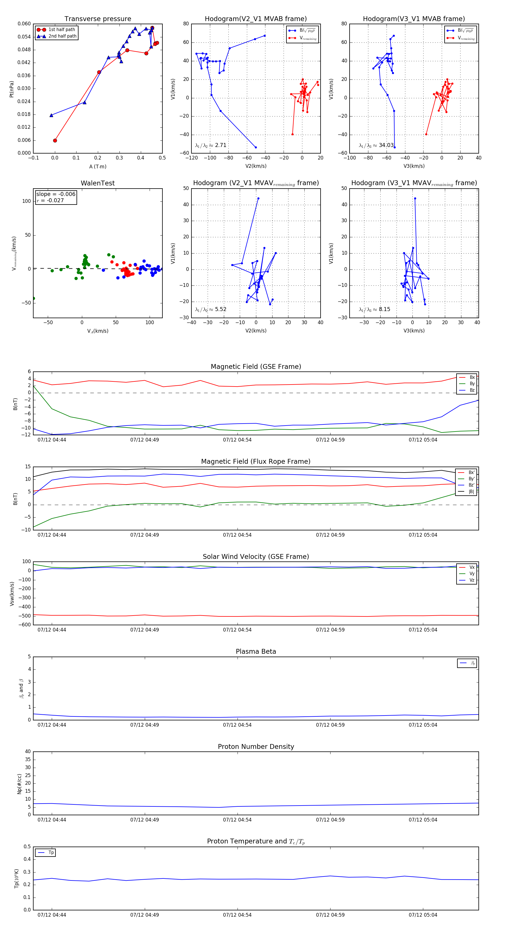Click the 'Np(#/cc)' y-axis label
512x940 pixels.
[19, 783]
